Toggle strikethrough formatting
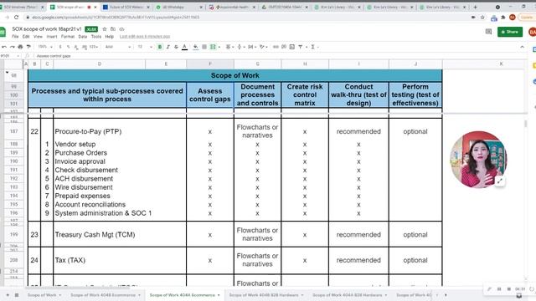 176,47
